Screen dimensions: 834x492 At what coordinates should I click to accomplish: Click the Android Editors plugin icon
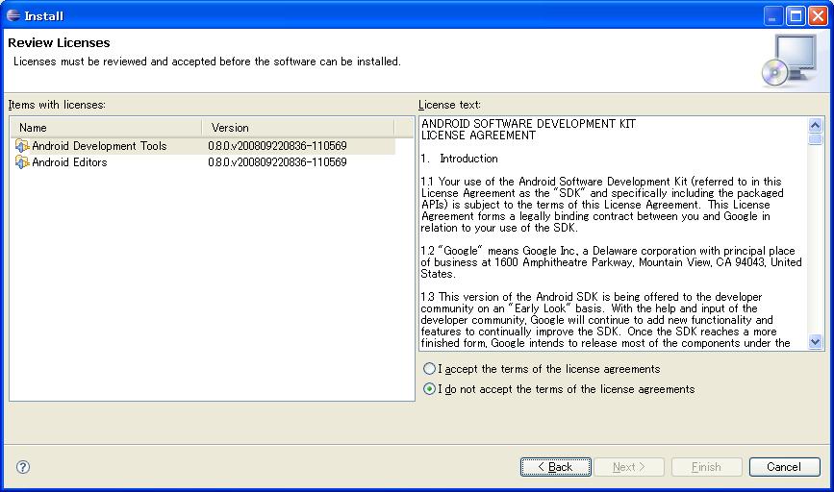point(22,162)
